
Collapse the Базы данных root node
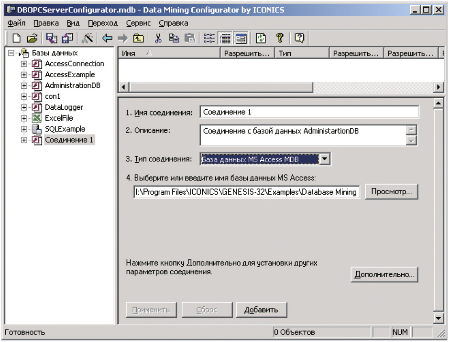(x=11, y=53)
